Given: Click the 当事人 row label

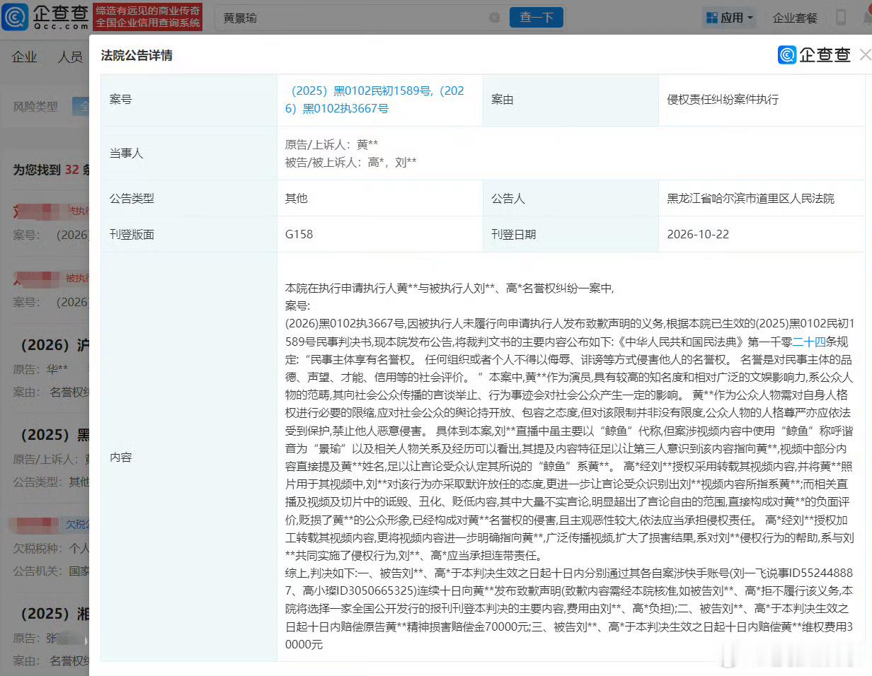Looking at the screenshot, I should (127, 153).
